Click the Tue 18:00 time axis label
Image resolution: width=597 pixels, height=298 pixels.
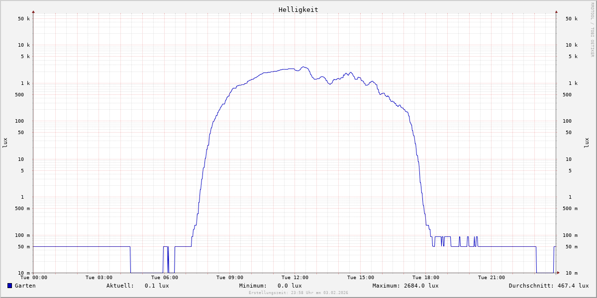pos(426,278)
